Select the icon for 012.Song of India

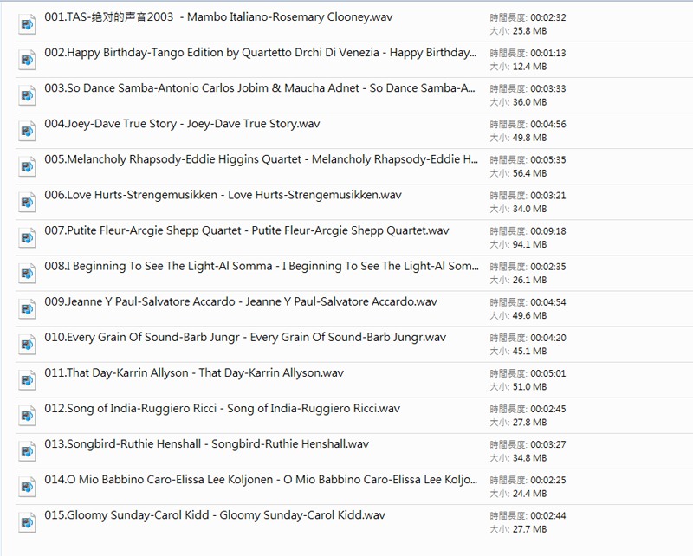point(27,416)
